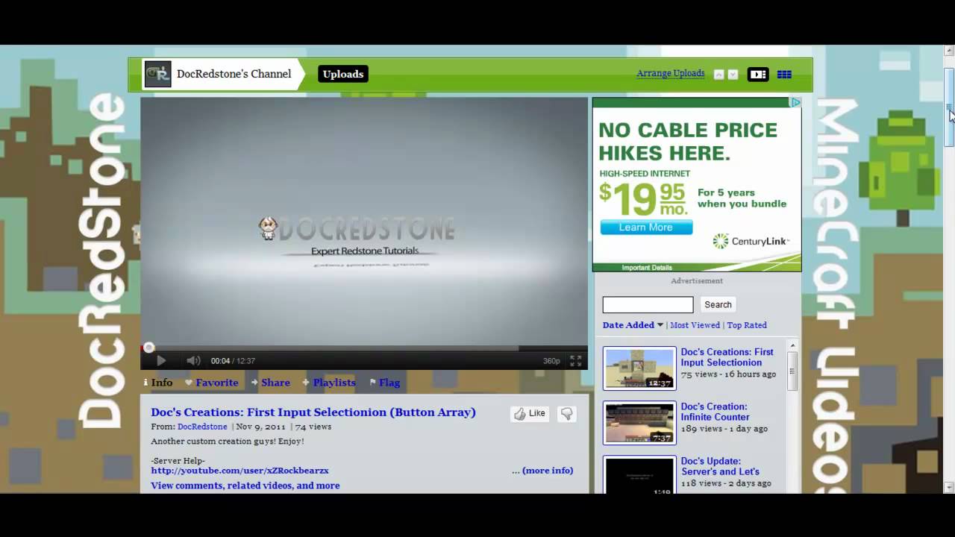955x537 pixels.
Task: Open the Uploads tab in the channel bar
Action: (343, 74)
